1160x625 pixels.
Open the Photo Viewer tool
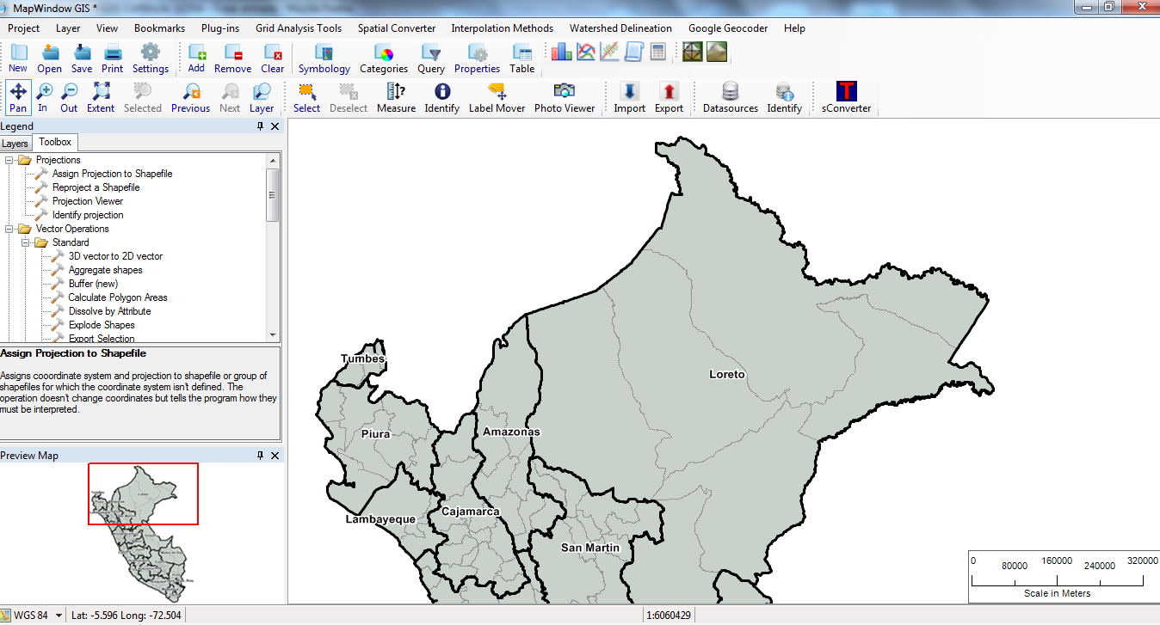565,96
